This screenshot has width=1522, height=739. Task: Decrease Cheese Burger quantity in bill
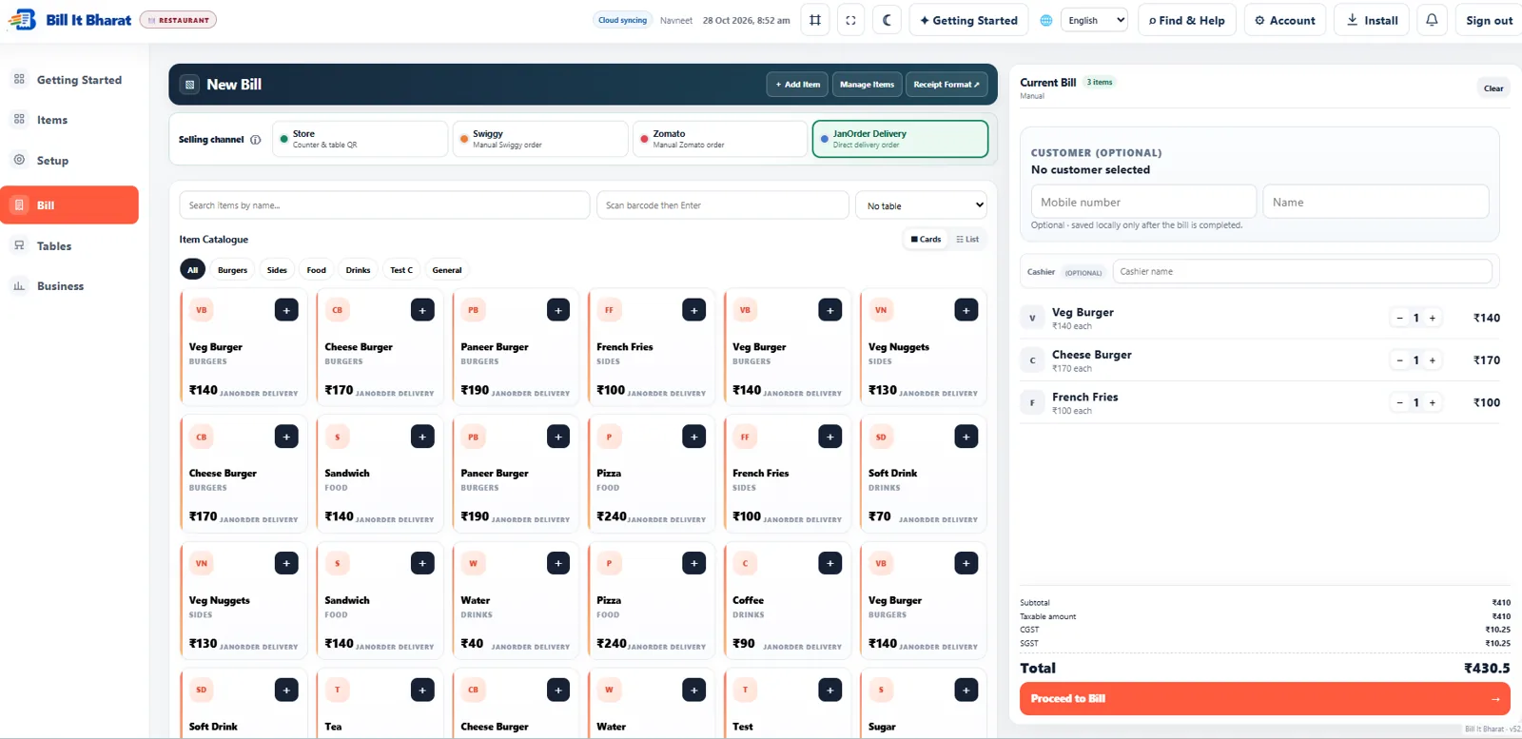pos(1399,360)
